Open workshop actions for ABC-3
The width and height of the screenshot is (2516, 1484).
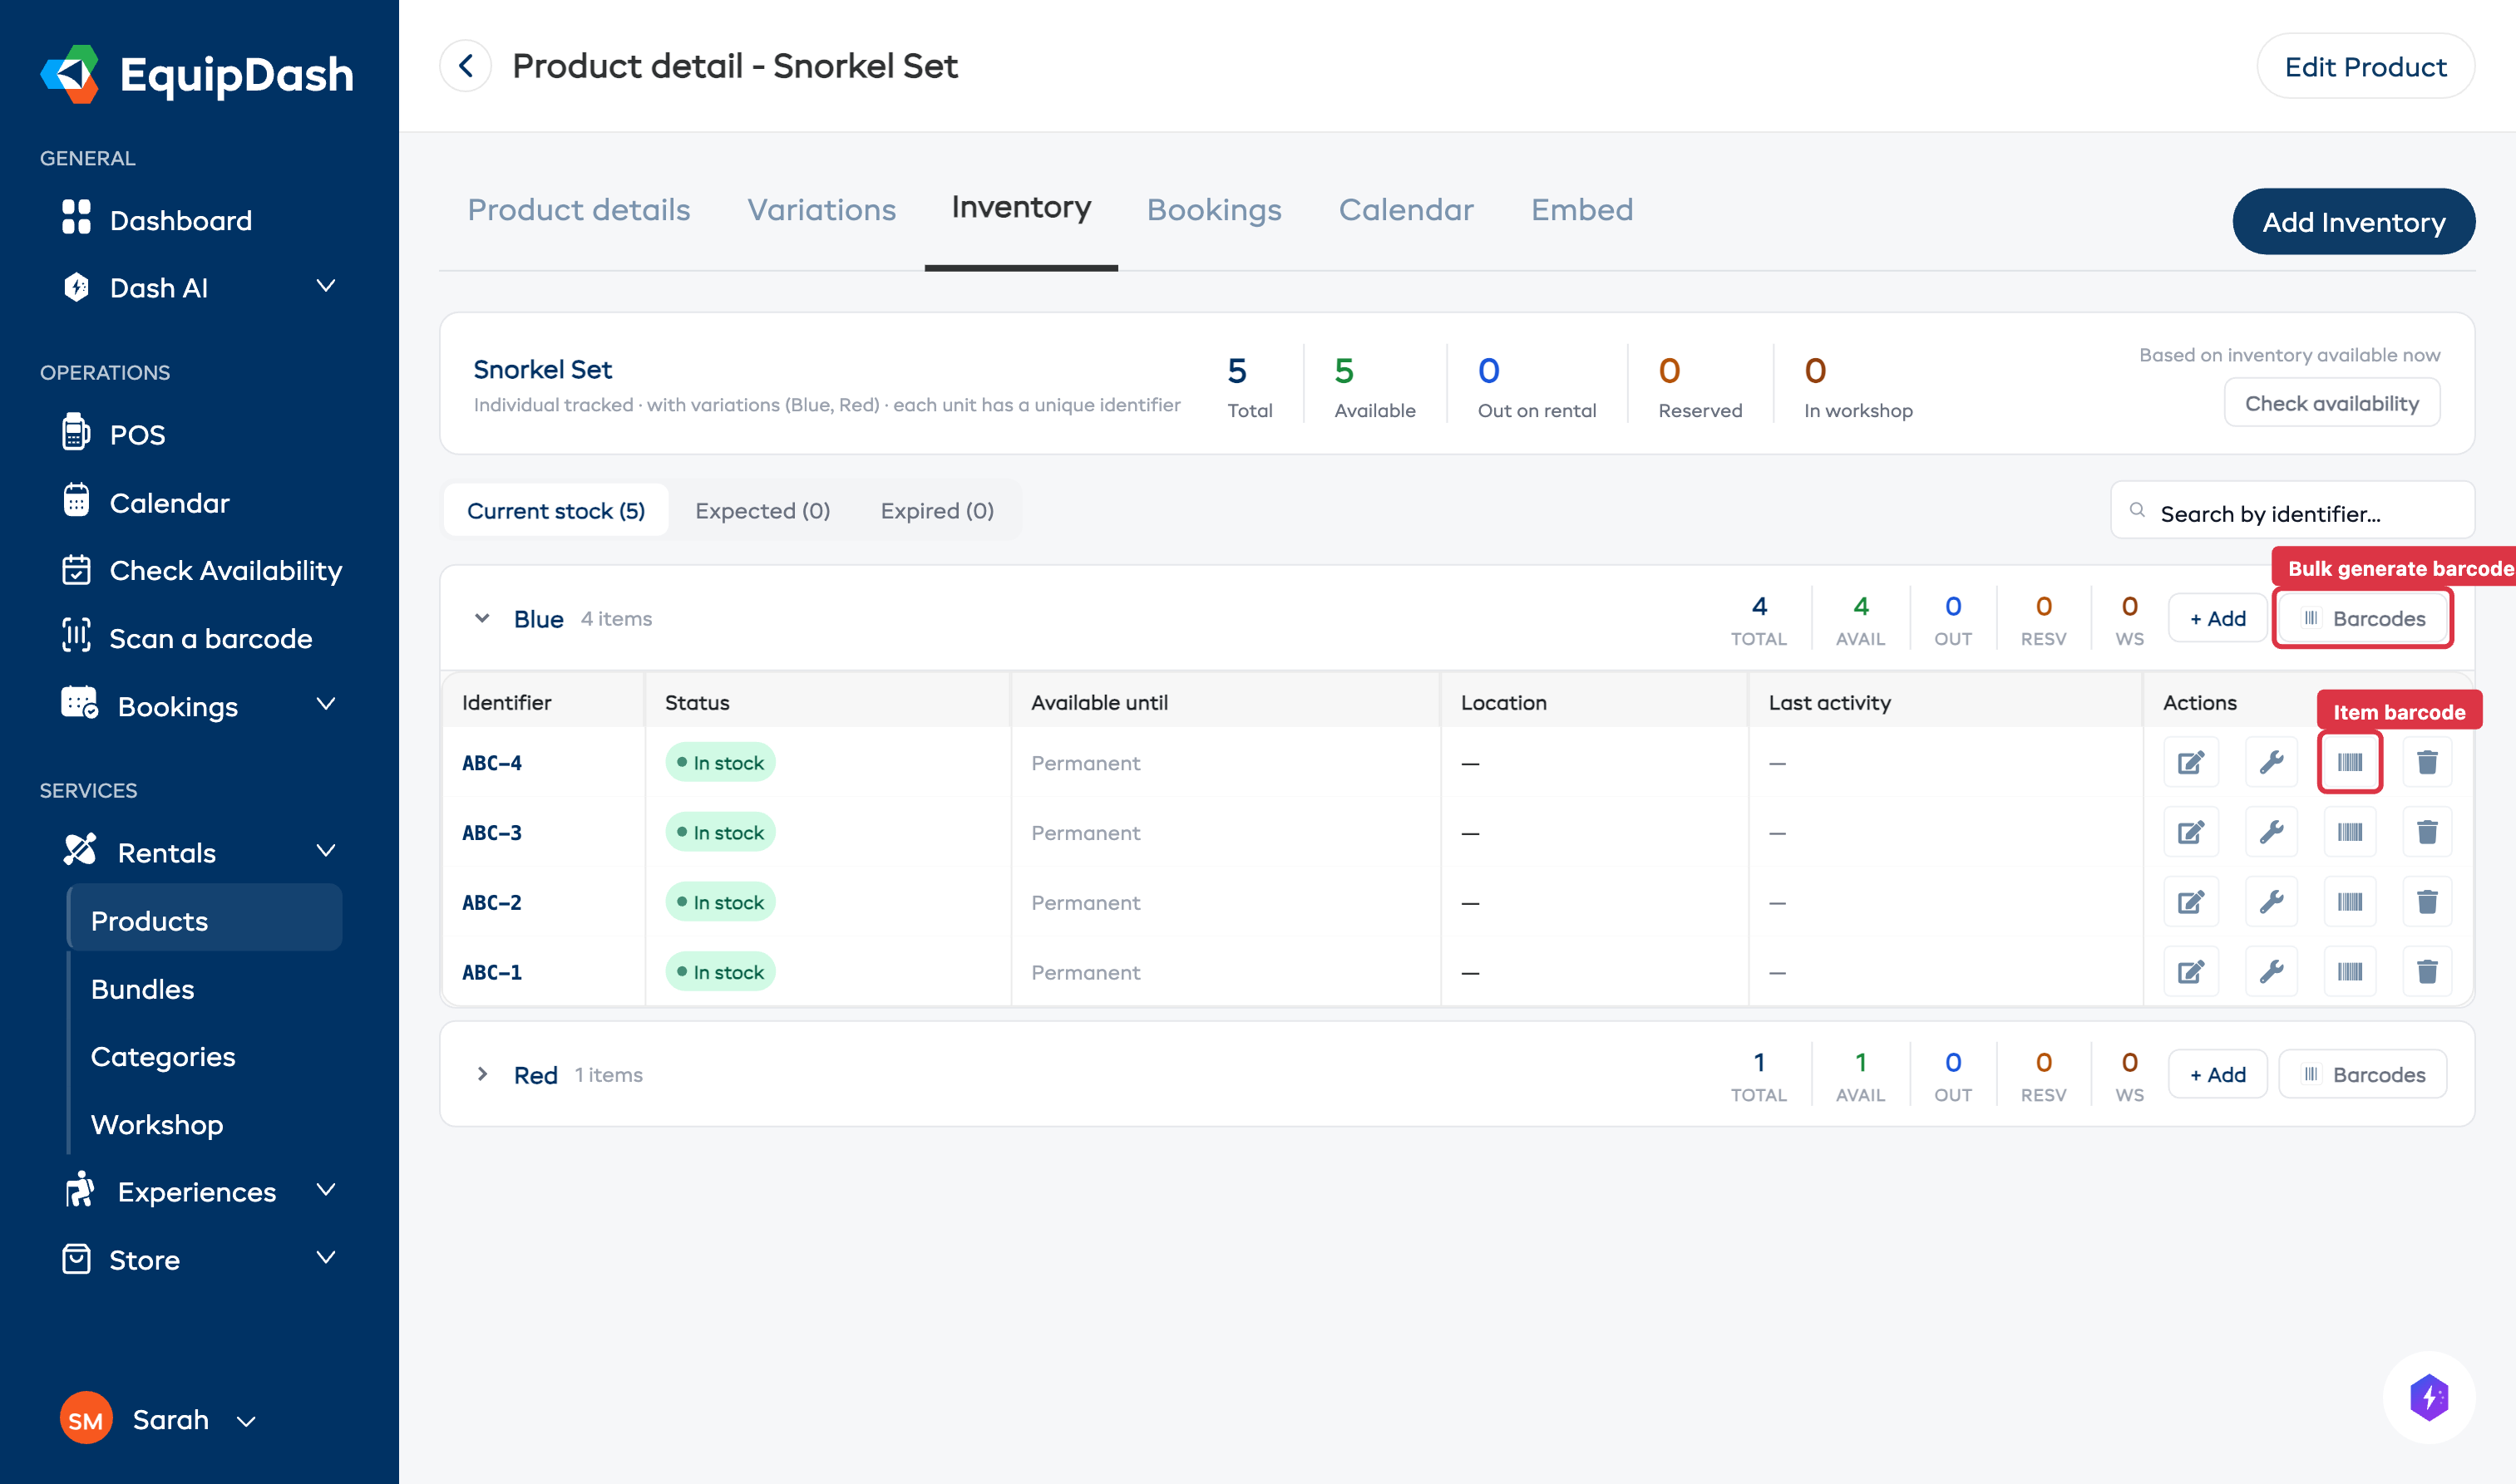coord(2271,831)
